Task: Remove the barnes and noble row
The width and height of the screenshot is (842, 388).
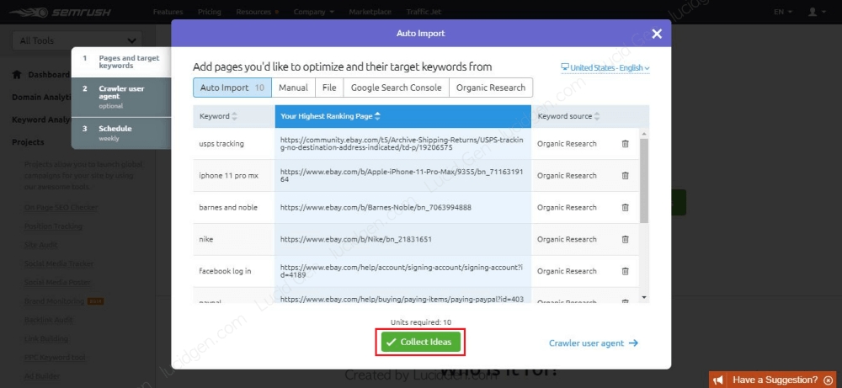Action: [x=625, y=208]
